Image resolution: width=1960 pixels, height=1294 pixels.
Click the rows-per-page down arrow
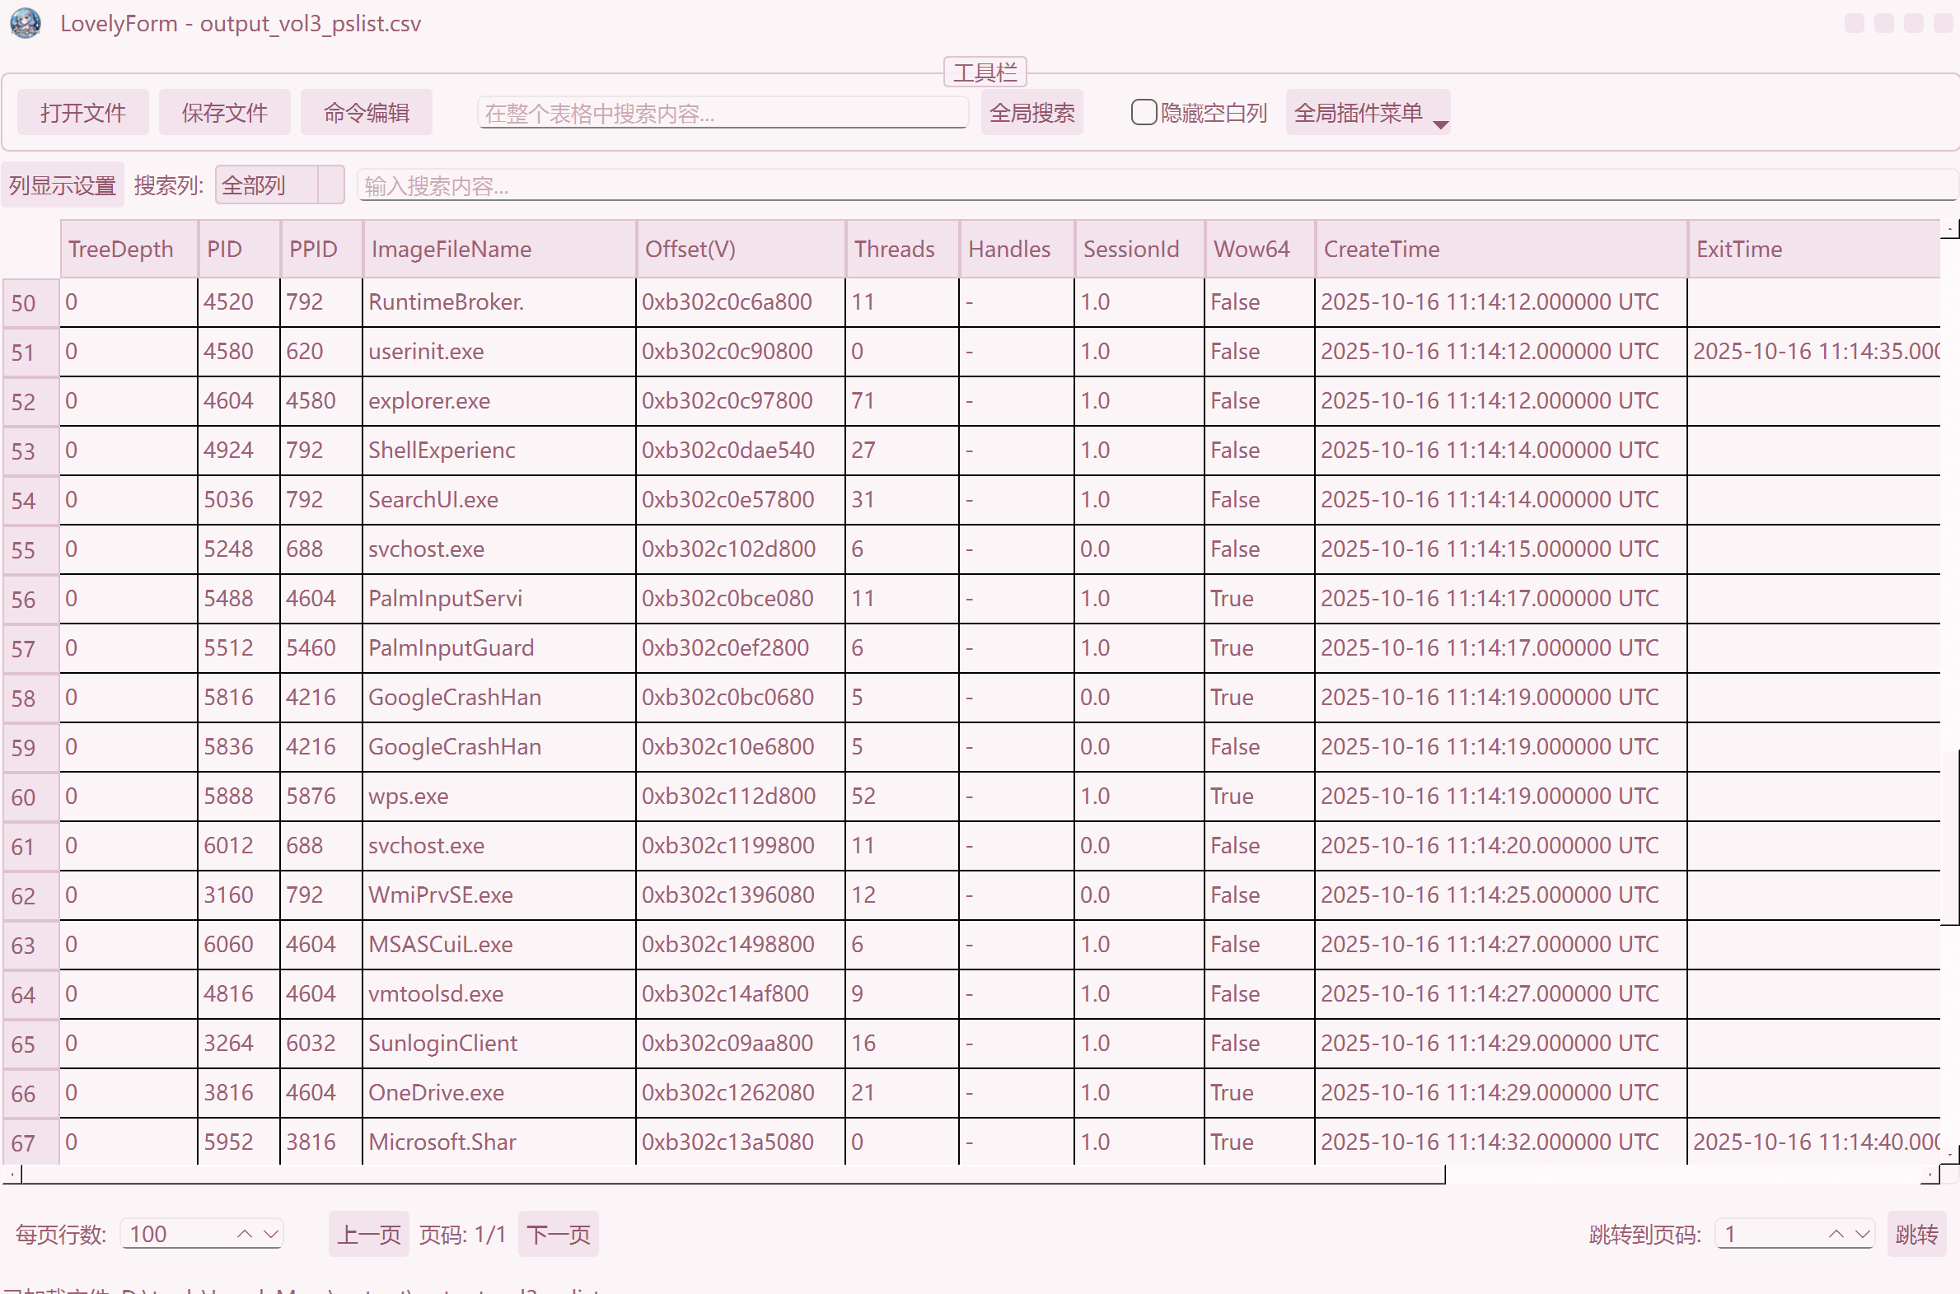click(x=271, y=1234)
